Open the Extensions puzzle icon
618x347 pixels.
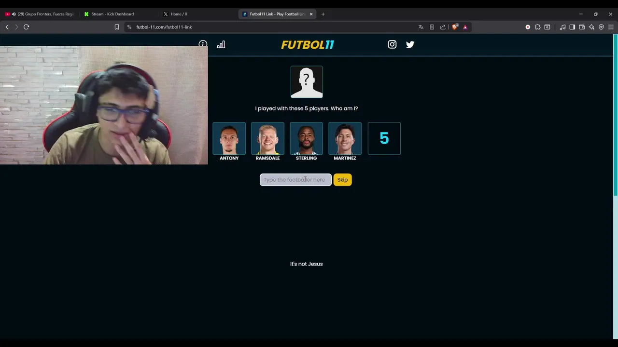point(537,27)
